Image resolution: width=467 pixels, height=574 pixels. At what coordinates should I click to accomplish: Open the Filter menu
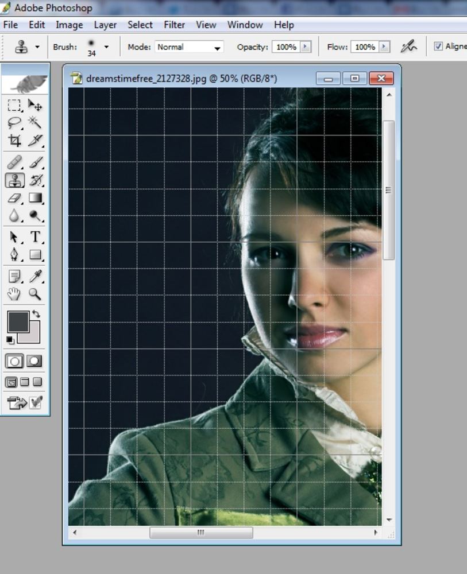[x=175, y=25]
